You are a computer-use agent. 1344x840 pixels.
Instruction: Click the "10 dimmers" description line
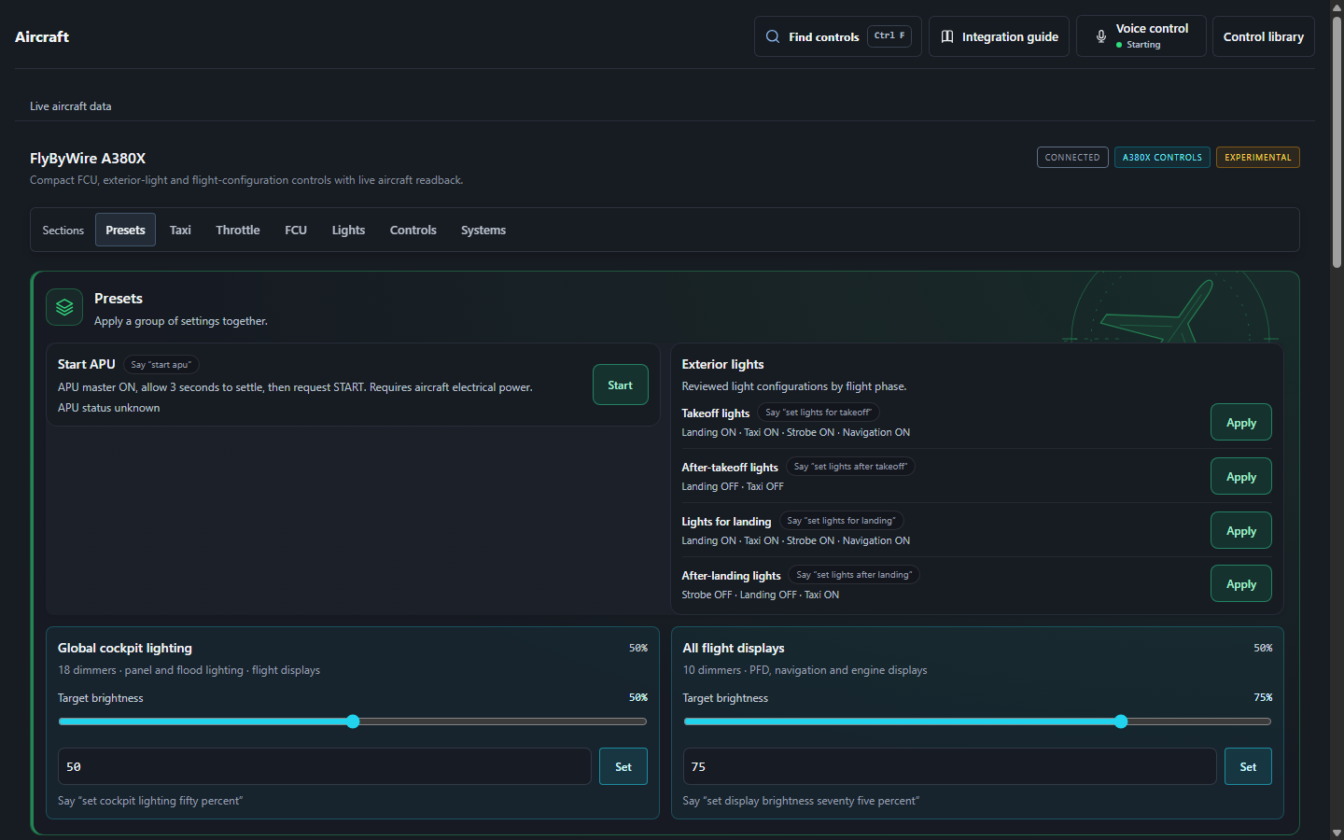coord(805,670)
